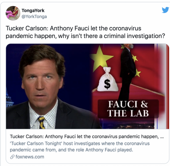This screenshot has width=170, height=166.
Task: Click the foxnews.com source link
Action: (30, 157)
